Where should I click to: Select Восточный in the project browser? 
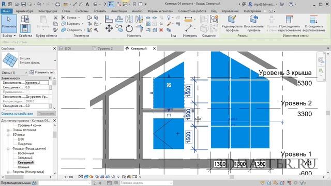[26, 153]
